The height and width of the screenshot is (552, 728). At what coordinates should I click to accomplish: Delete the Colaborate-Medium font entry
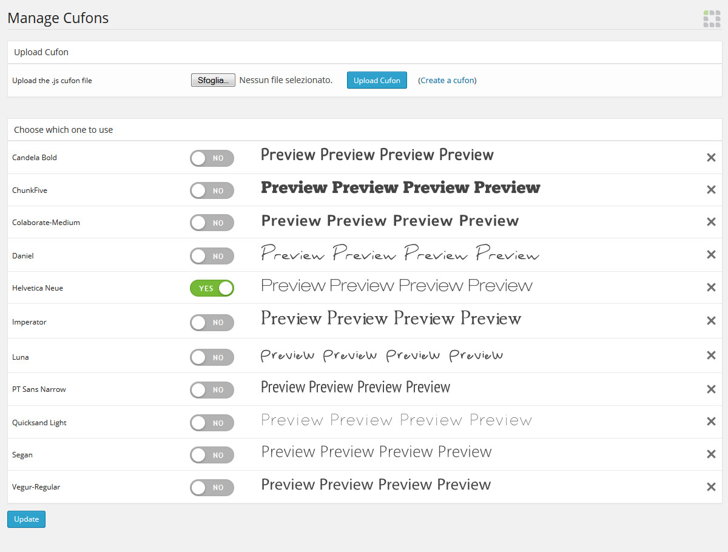click(x=711, y=222)
